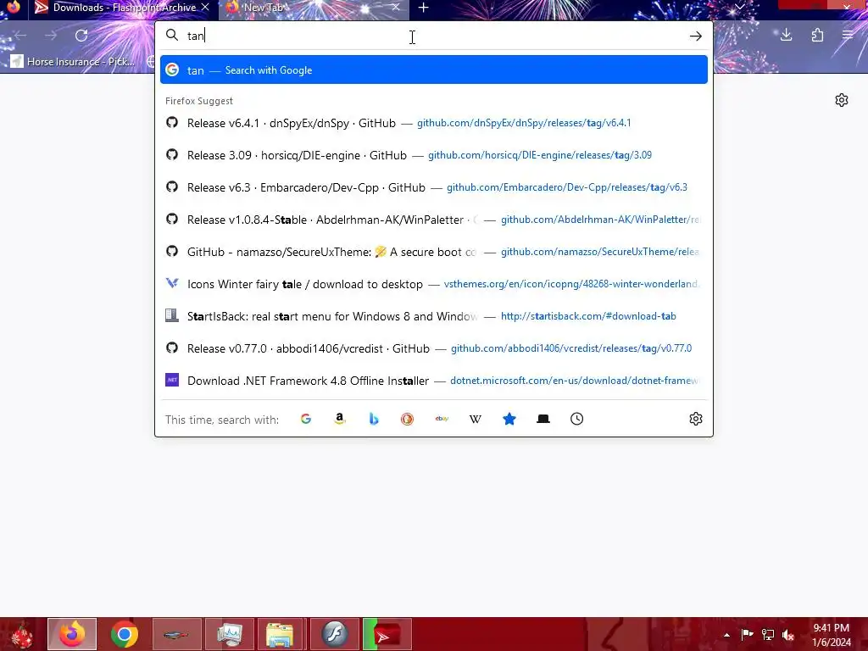Open File Explorer from taskbar
This screenshot has height=651, width=868.
[x=280, y=634]
